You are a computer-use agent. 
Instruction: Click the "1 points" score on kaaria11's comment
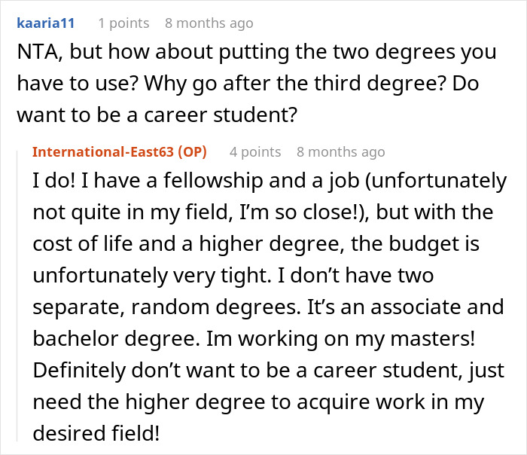(x=123, y=23)
